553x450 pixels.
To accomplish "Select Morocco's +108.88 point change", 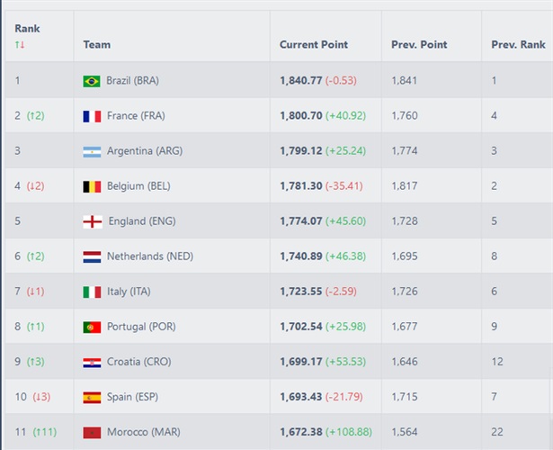I will [349, 432].
